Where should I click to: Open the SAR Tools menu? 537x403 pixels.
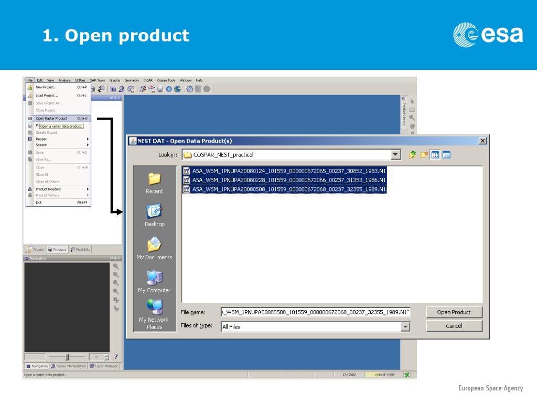tap(97, 80)
